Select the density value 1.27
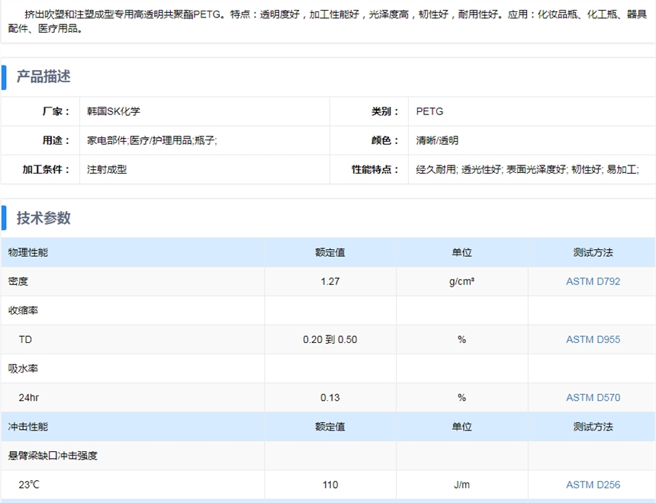The image size is (656, 503). pos(330,281)
